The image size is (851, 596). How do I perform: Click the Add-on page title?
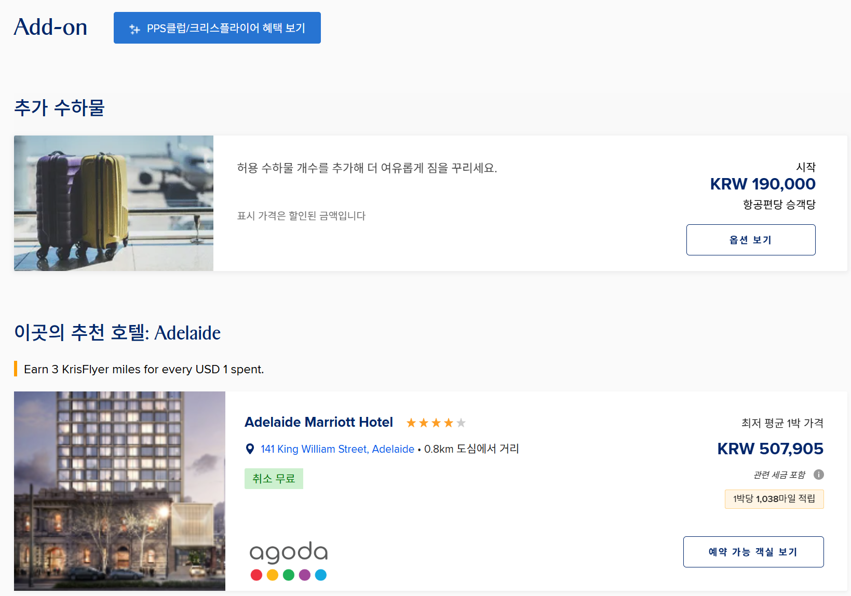click(x=50, y=27)
